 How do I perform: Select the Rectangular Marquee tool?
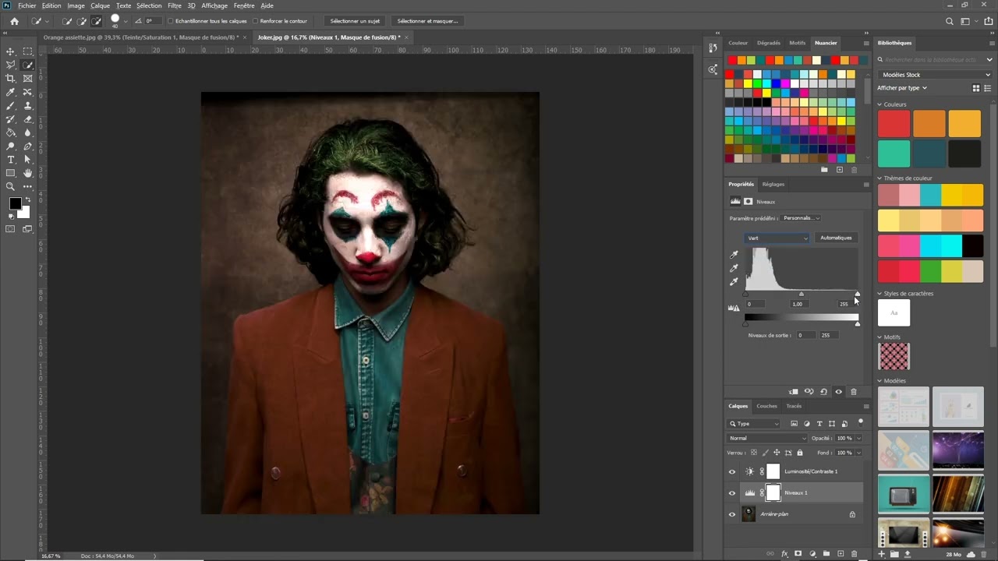click(x=27, y=51)
